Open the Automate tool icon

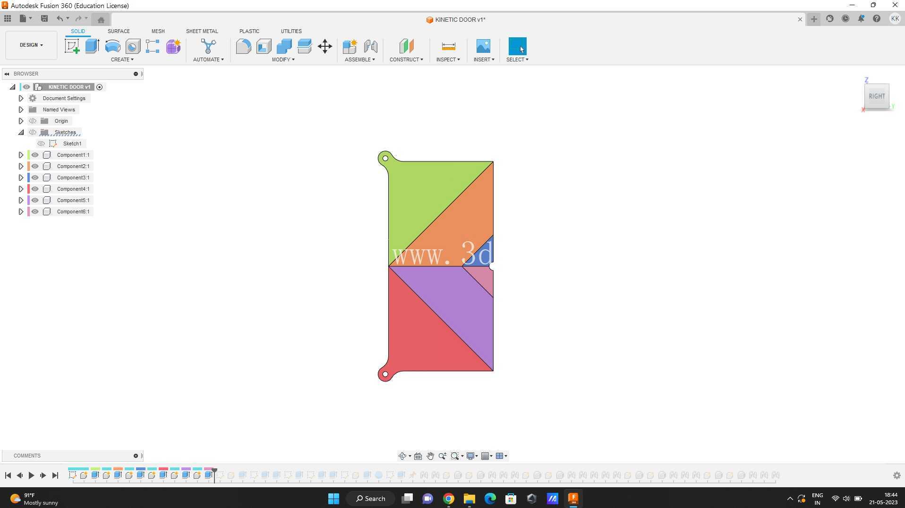pos(208,46)
